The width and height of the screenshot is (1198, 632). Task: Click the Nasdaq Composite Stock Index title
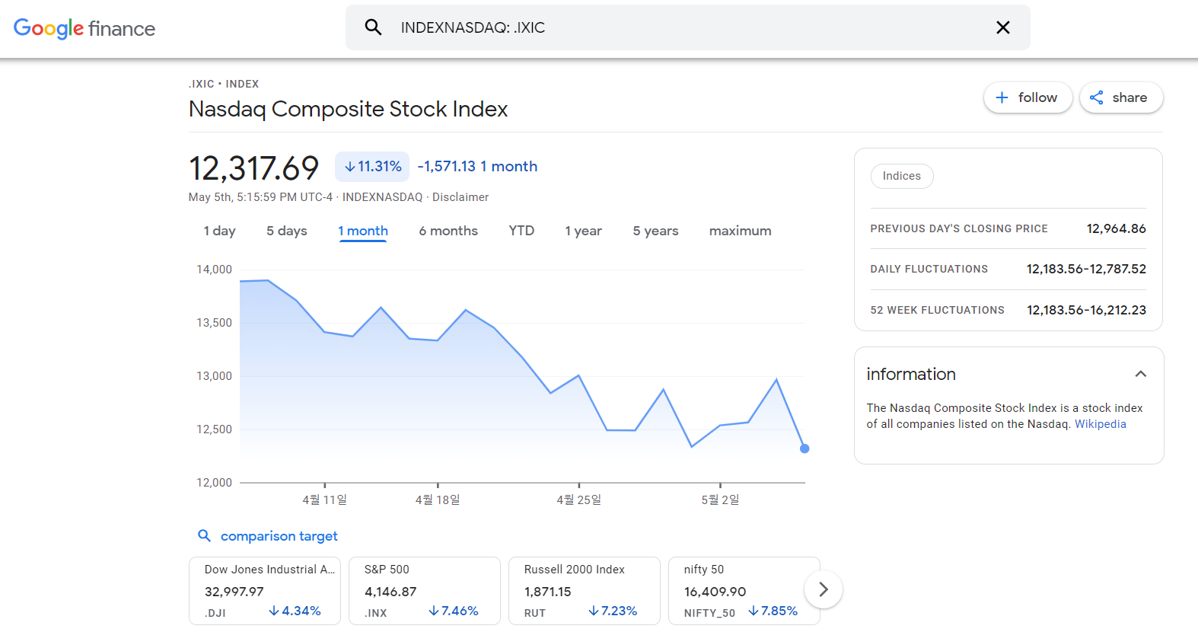348,109
